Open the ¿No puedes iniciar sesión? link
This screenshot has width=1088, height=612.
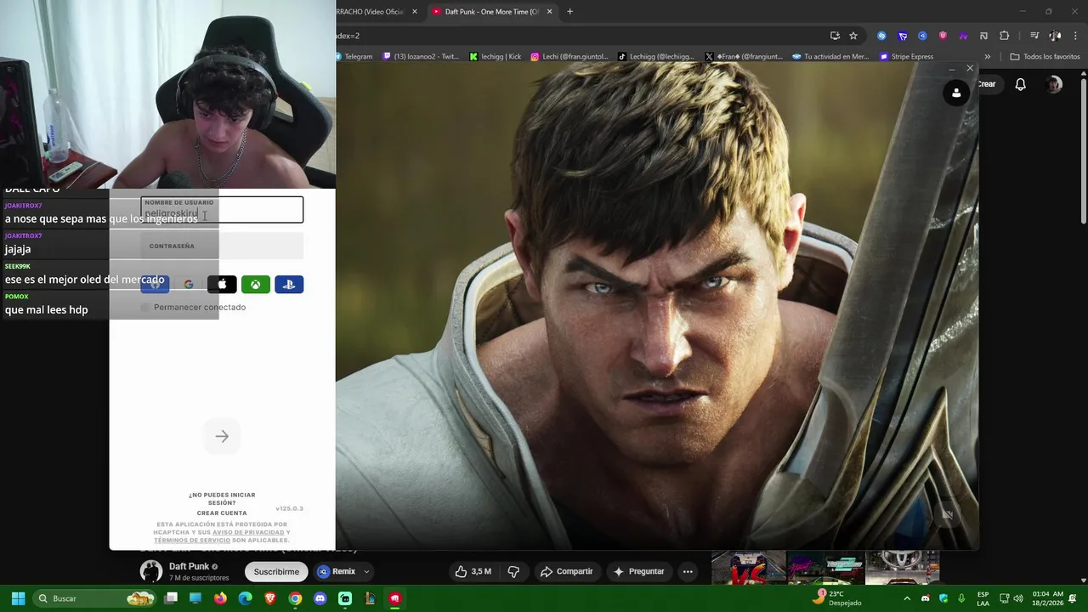(222, 499)
